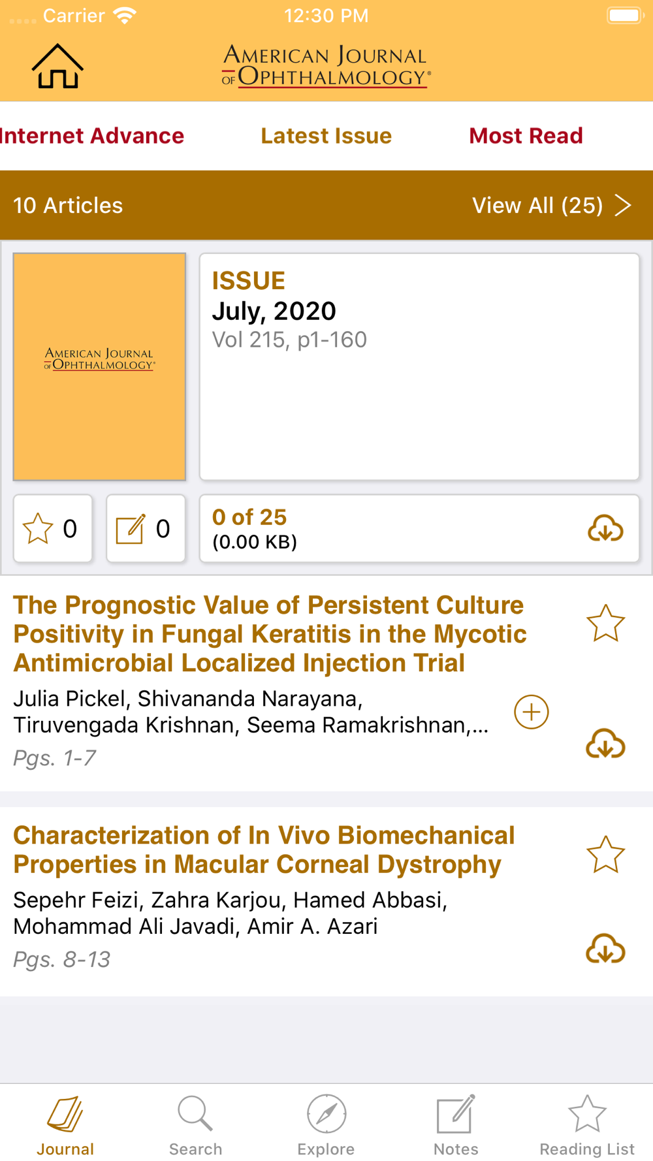Expand author list with the plus circle

click(x=532, y=712)
